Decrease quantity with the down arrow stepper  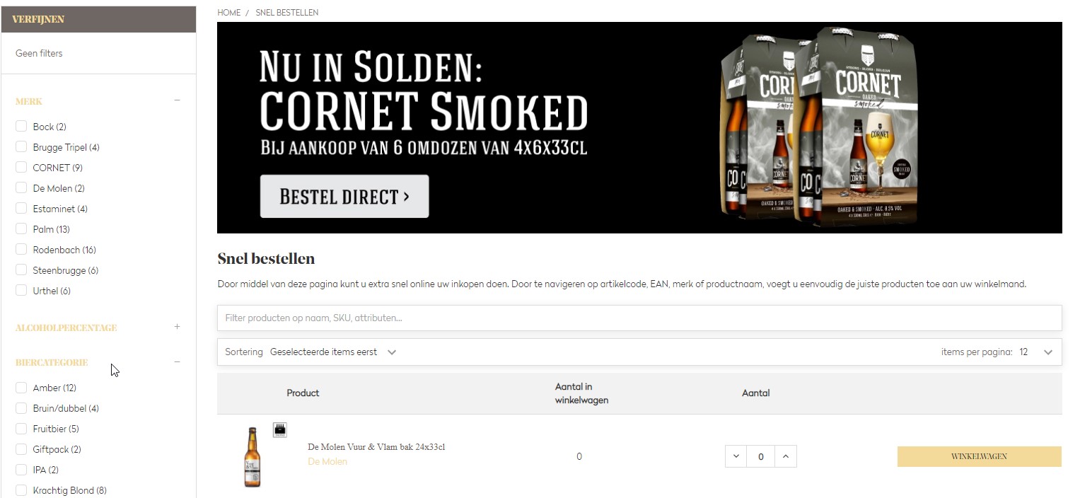pos(736,456)
